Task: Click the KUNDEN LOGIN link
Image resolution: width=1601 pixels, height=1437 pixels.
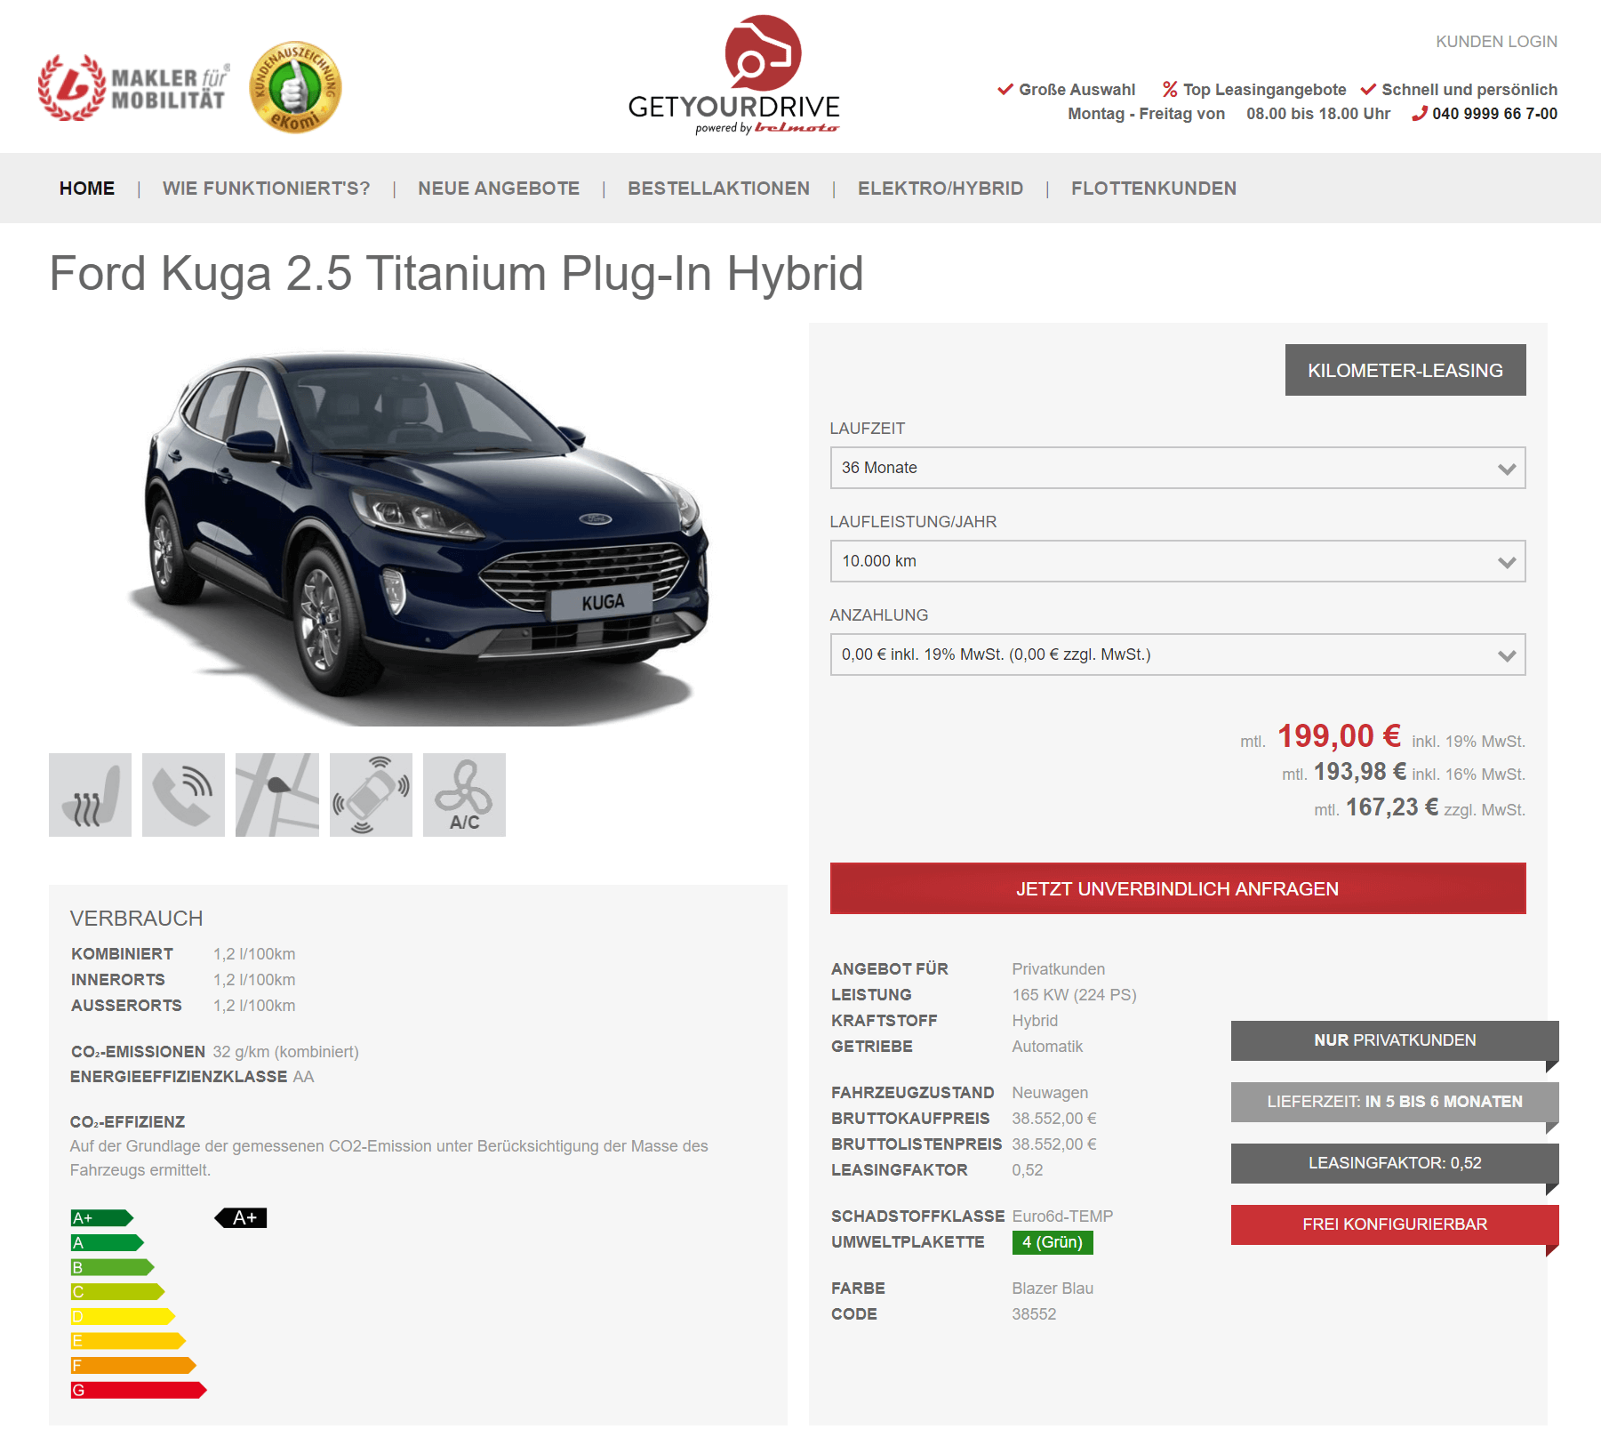Action: (x=1496, y=42)
